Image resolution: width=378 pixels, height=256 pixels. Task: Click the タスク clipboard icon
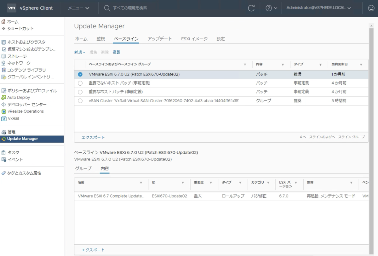pos(4,152)
